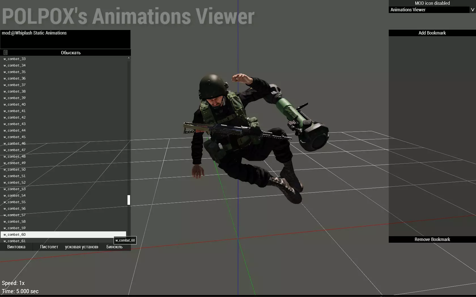476x297 pixels.
Task: Switch to the Винтовка tab
Action: [16, 247]
